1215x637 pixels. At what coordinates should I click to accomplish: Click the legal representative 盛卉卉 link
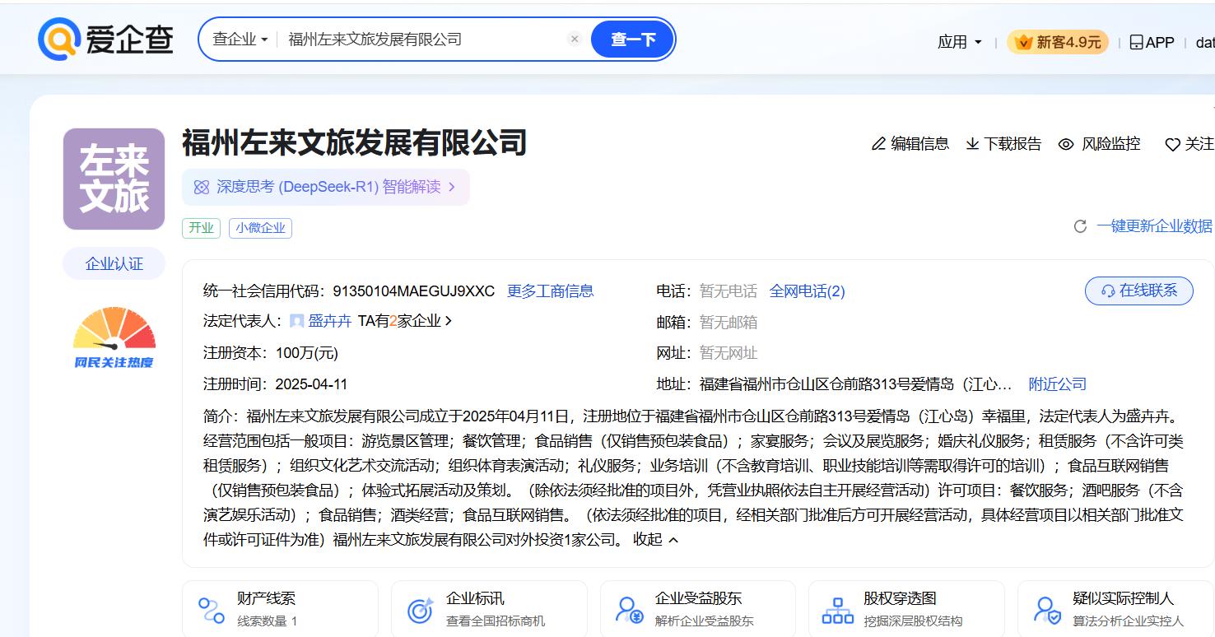point(329,321)
